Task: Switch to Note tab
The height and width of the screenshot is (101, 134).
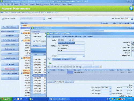Action: click(x=73, y=59)
